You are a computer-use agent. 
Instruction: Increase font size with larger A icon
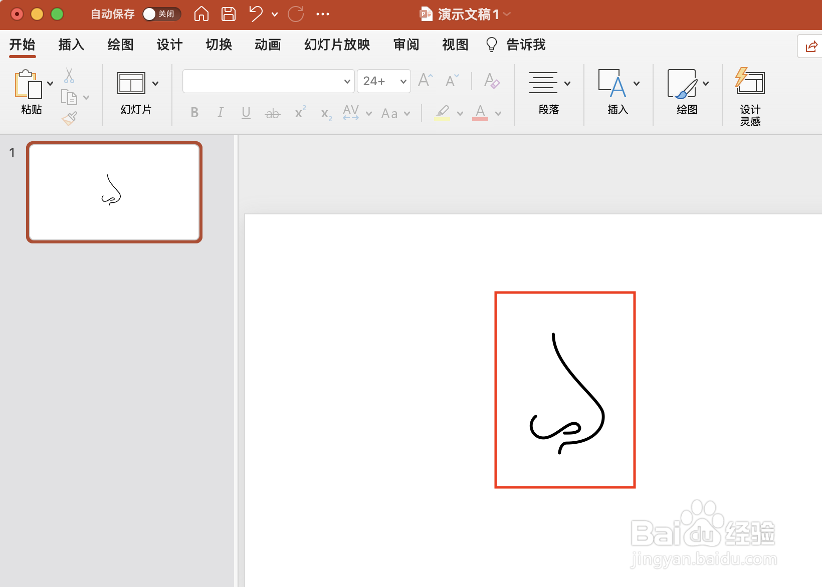425,80
